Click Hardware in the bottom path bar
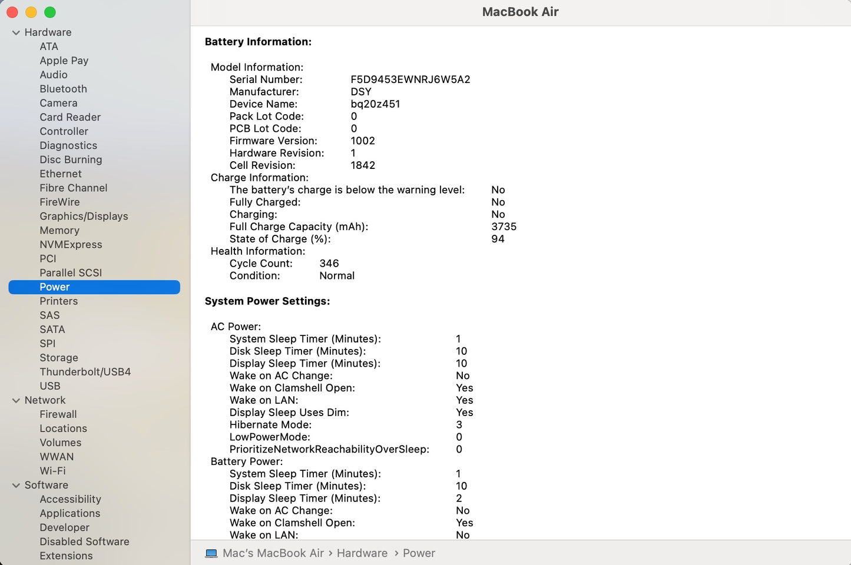The height and width of the screenshot is (565, 851). tap(362, 553)
